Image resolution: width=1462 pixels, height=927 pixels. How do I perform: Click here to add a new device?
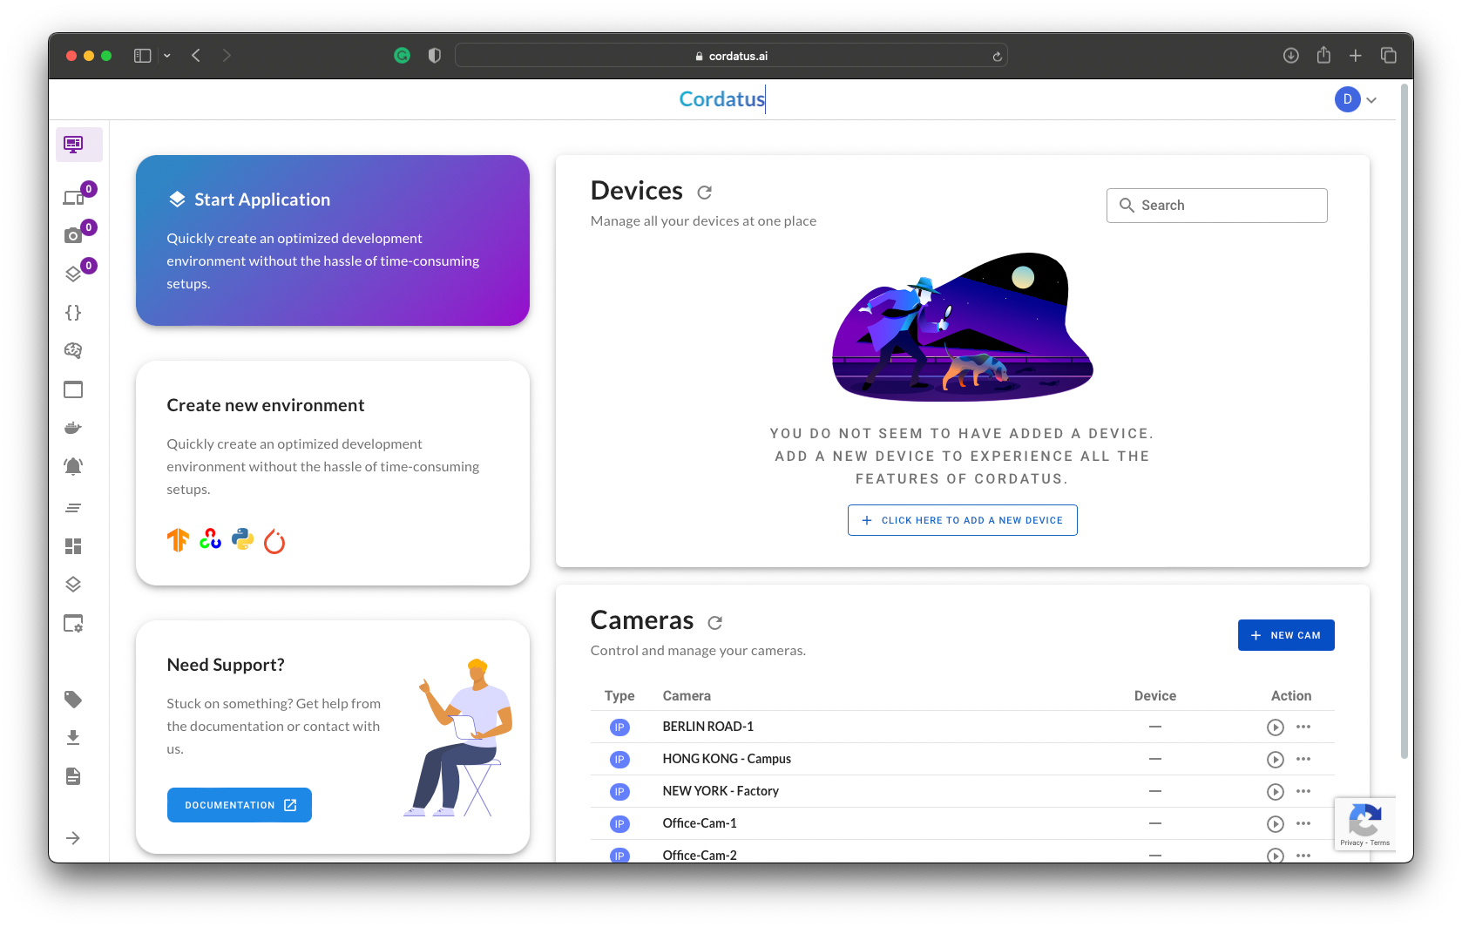click(962, 520)
